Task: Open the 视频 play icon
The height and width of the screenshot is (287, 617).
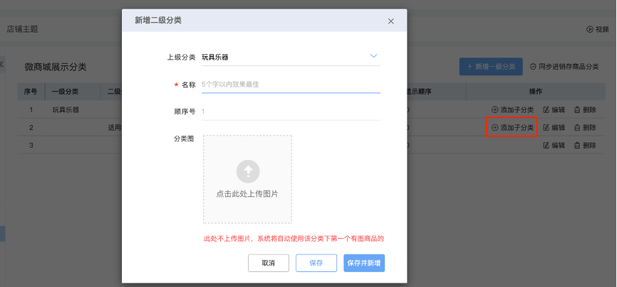Action: (590, 29)
